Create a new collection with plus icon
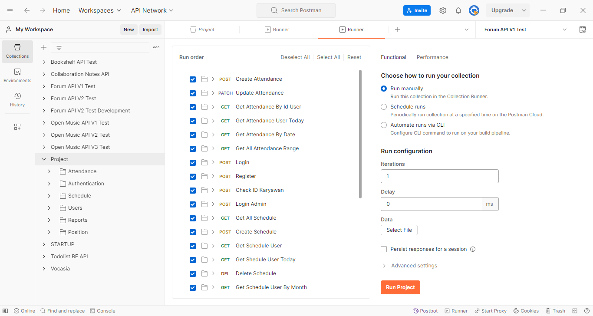Image resolution: width=593 pixels, height=316 pixels. coord(44,47)
